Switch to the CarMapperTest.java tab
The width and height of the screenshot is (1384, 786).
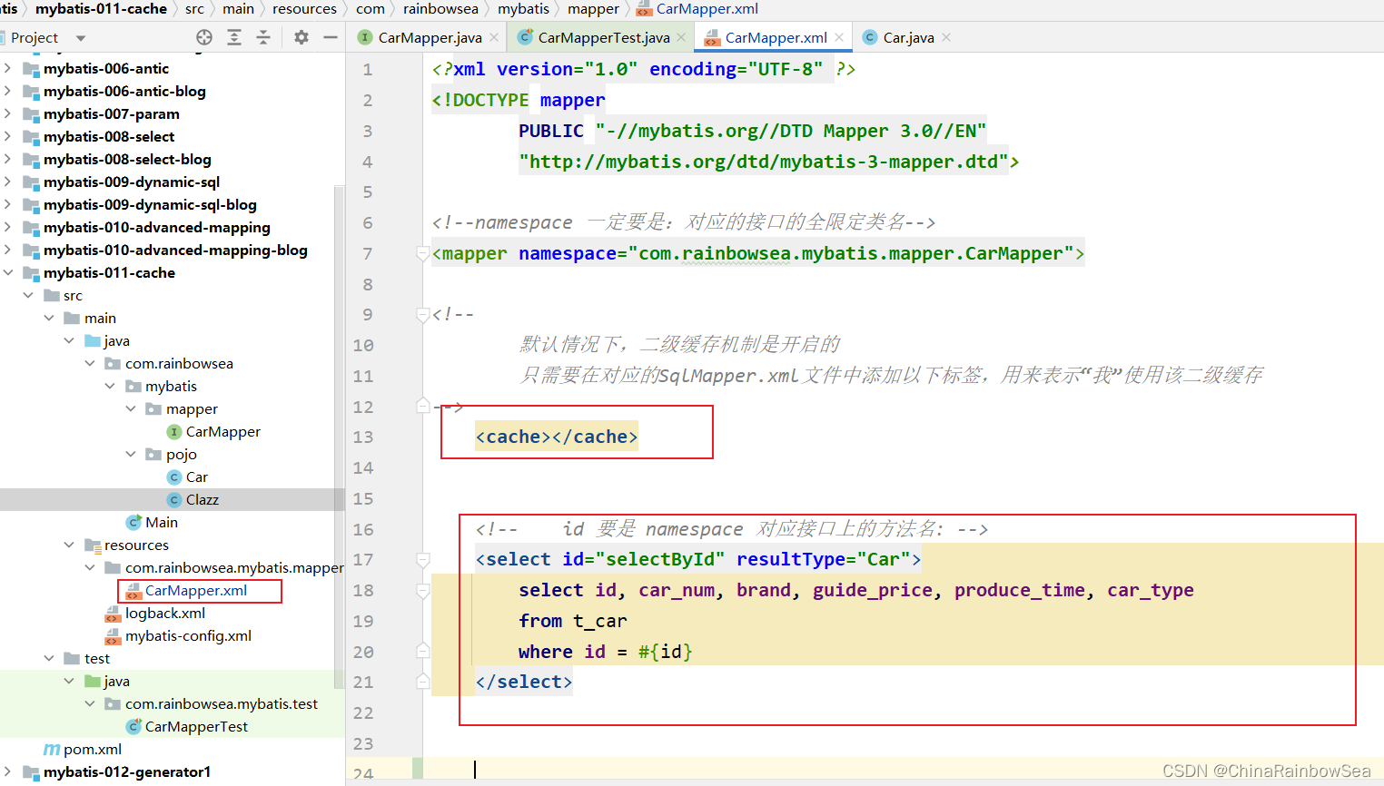[603, 37]
